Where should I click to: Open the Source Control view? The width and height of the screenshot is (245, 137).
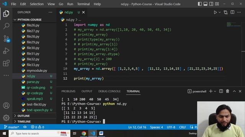click(x=7, y=38)
